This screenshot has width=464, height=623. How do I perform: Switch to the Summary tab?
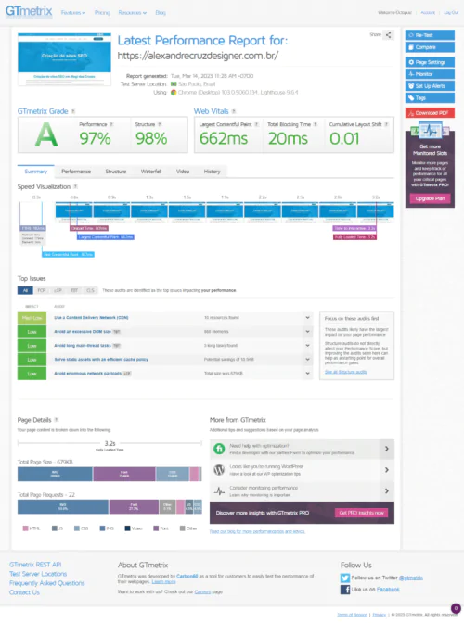(36, 172)
